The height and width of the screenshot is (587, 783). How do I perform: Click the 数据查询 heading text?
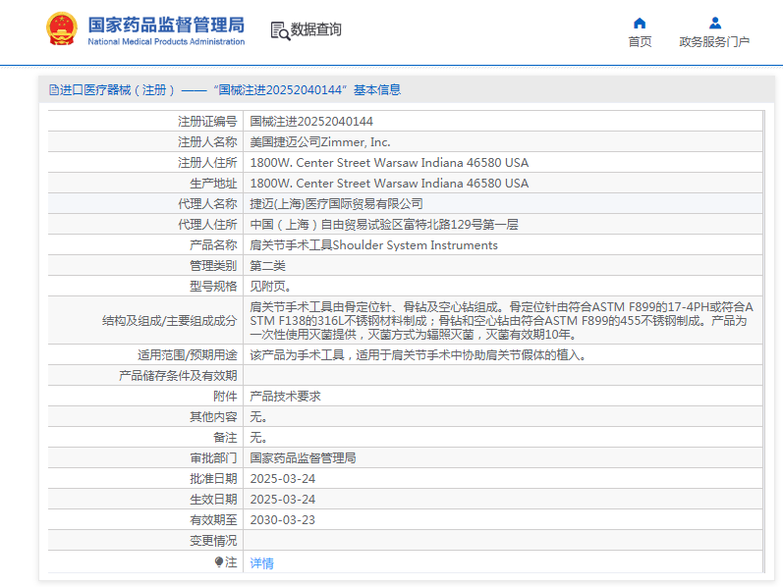click(x=316, y=29)
